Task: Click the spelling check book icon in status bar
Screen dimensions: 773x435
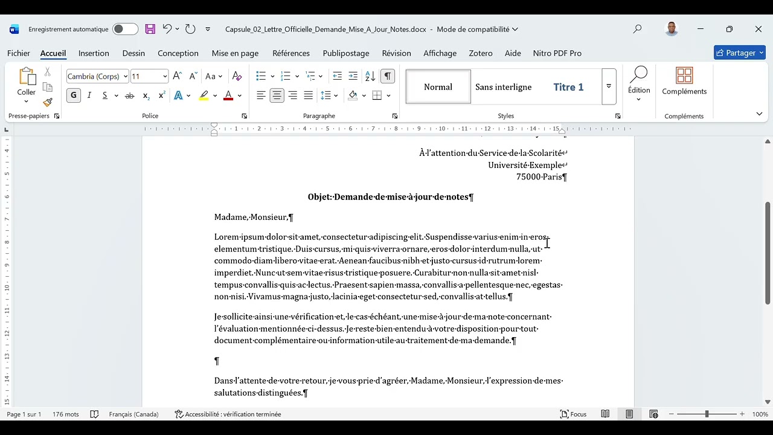Action: [x=94, y=414]
